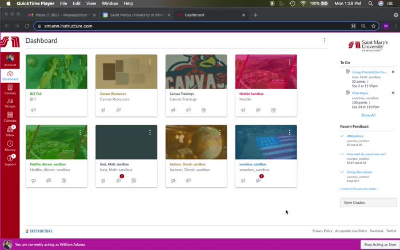Open announcements icon on Canvas Resources card

point(103,110)
